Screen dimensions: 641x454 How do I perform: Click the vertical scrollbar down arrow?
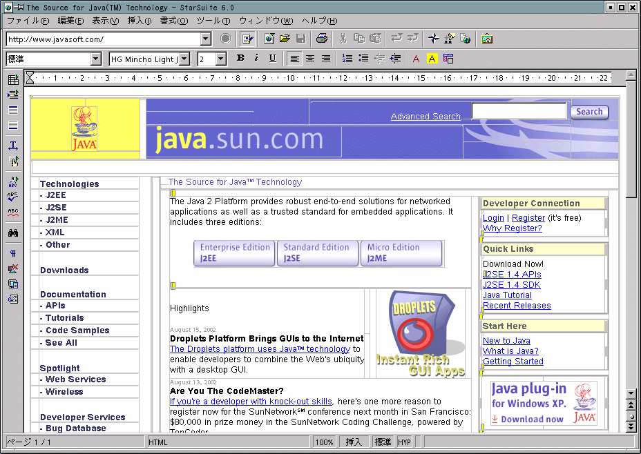point(631,393)
